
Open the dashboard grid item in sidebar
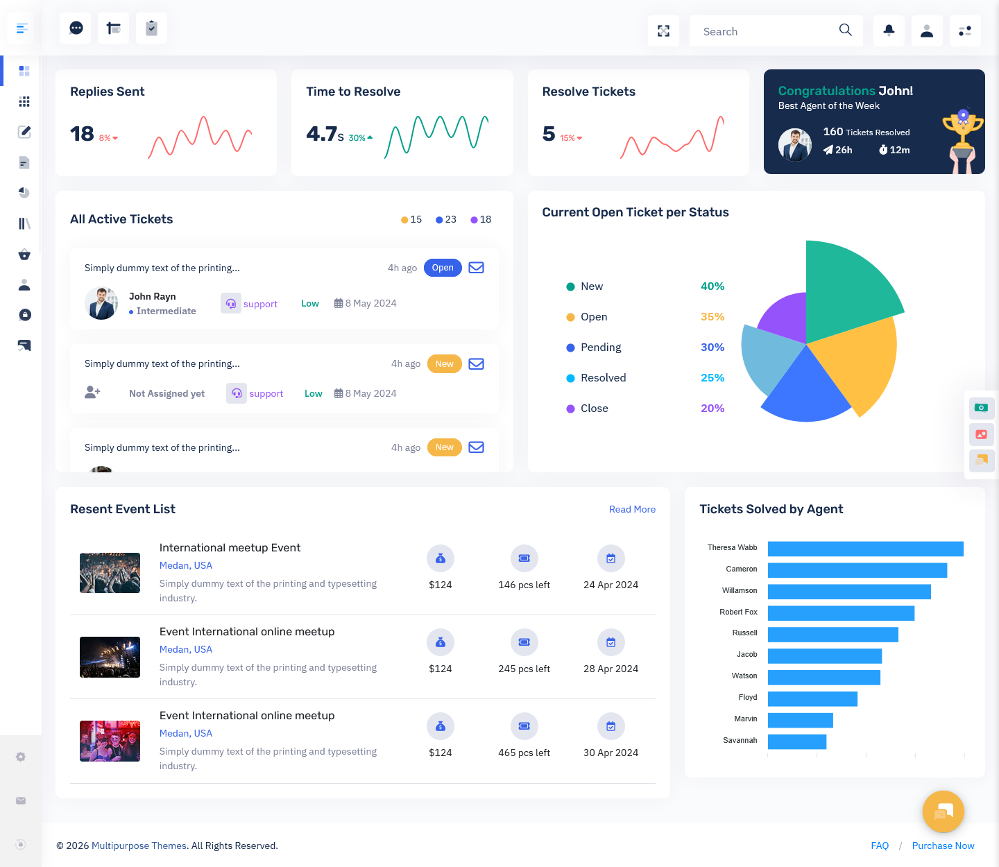pos(24,71)
